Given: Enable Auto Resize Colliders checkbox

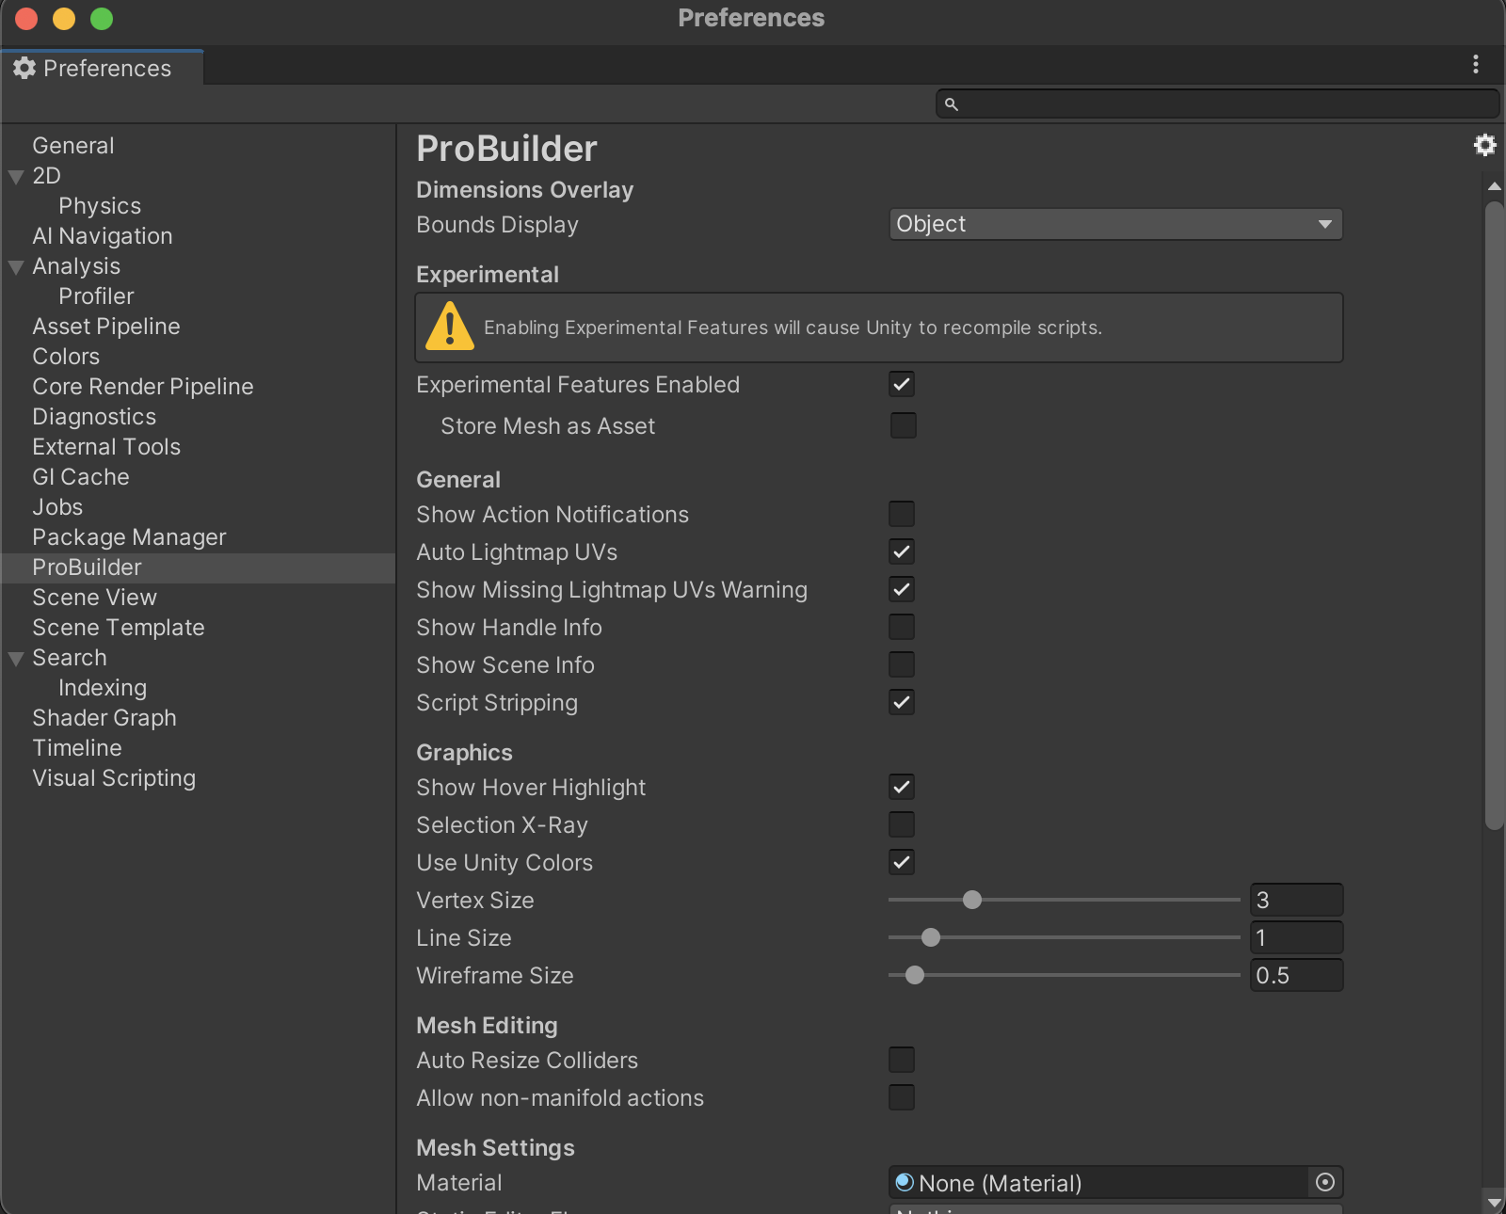Looking at the screenshot, I should (x=902, y=1060).
